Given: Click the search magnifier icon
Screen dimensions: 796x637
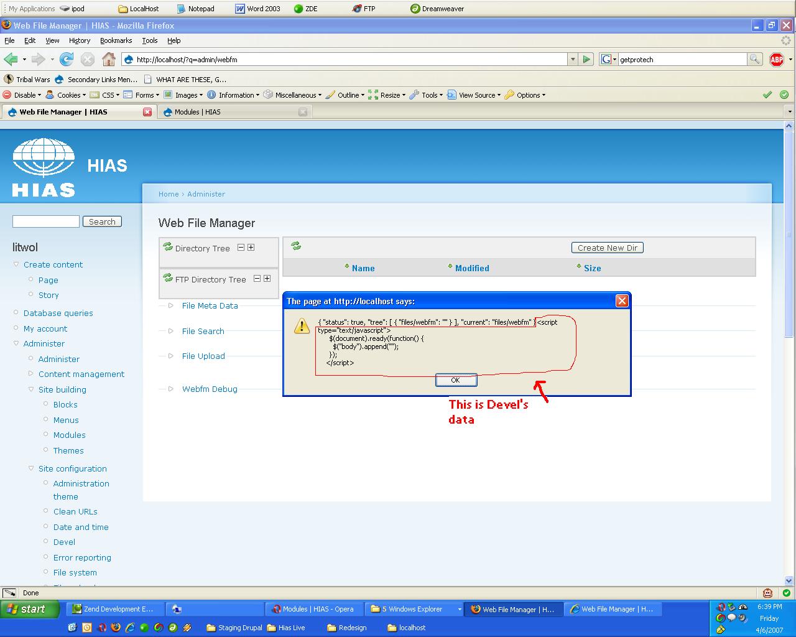Looking at the screenshot, I should [x=754, y=60].
